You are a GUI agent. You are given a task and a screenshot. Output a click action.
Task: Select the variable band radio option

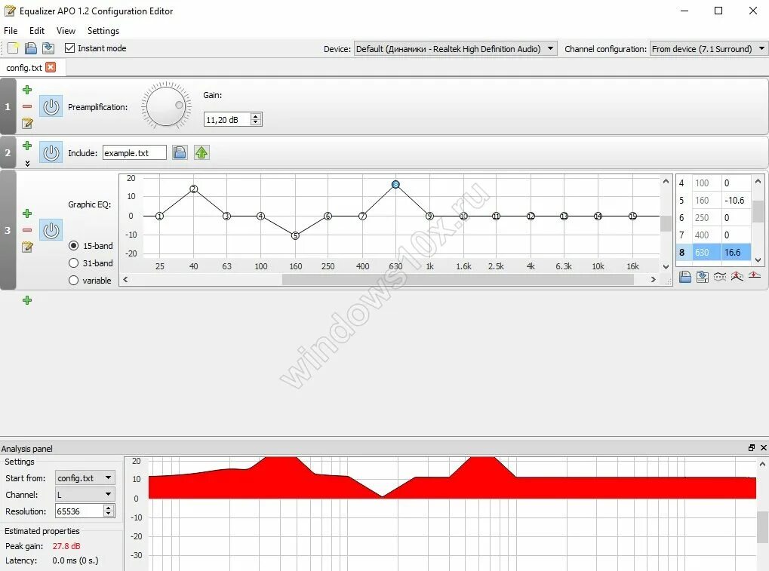coord(73,281)
